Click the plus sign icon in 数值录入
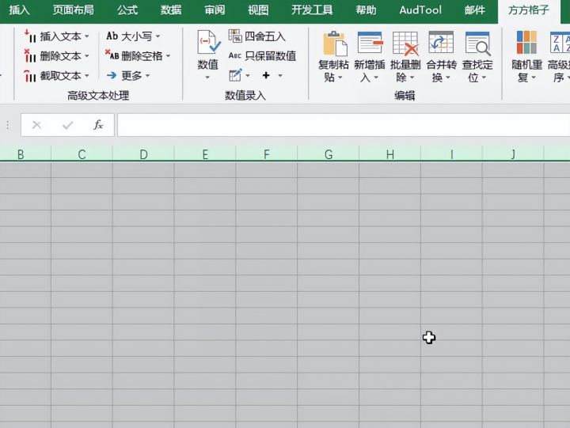 266,75
